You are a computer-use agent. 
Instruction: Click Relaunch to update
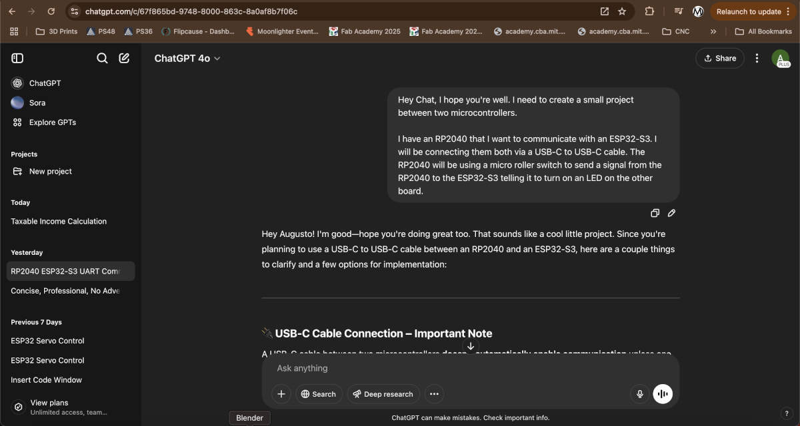[x=753, y=11]
